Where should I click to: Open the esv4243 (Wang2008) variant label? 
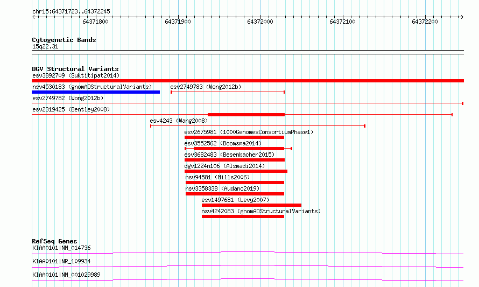click(179, 121)
